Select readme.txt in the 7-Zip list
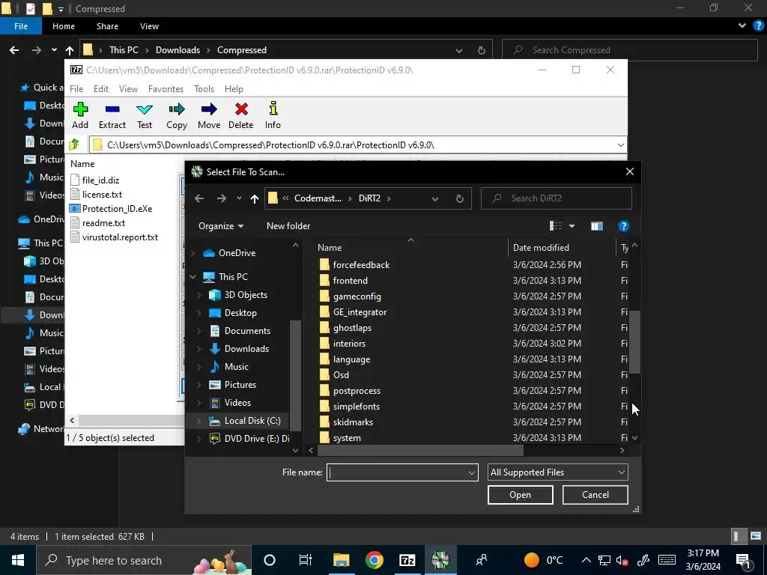The width and height of the screenshot is (767, 575). click(x=103, y=223)
